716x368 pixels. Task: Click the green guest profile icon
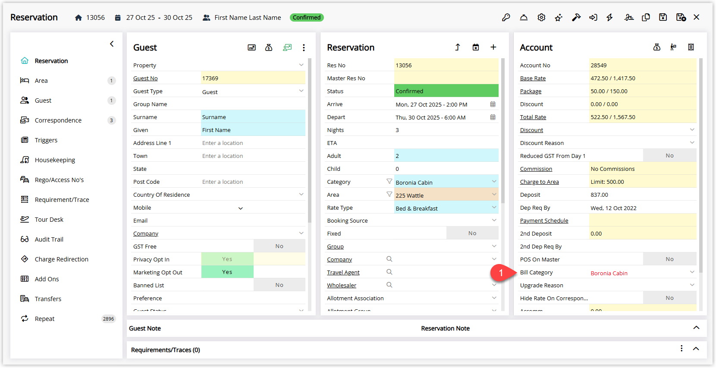pyautogui.click(x=287, y=47)
